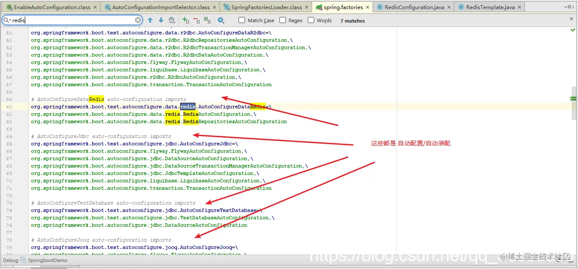Open the RedisTemplate.java tab
This screenshot has width=578, height=269.
click(x=490, y=7)
